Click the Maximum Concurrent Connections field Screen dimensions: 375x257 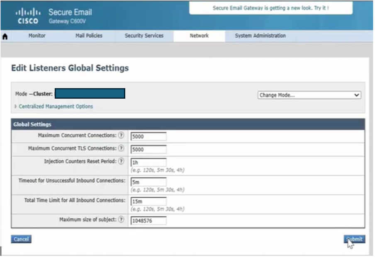(149, 136)
